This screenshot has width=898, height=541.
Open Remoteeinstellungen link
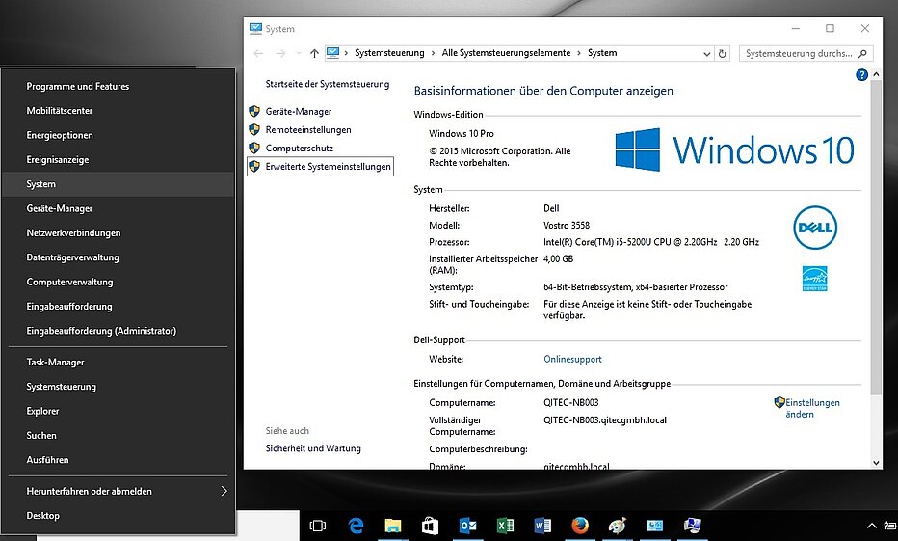pyautogui.click(x=308, y=130)
